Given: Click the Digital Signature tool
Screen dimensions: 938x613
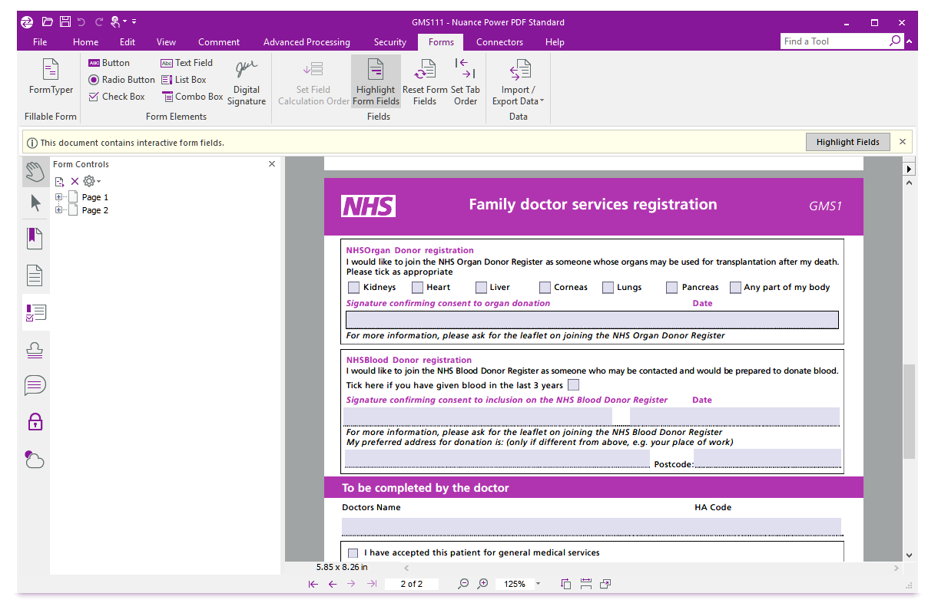Looking at the screenshot, I should (247, 83).
